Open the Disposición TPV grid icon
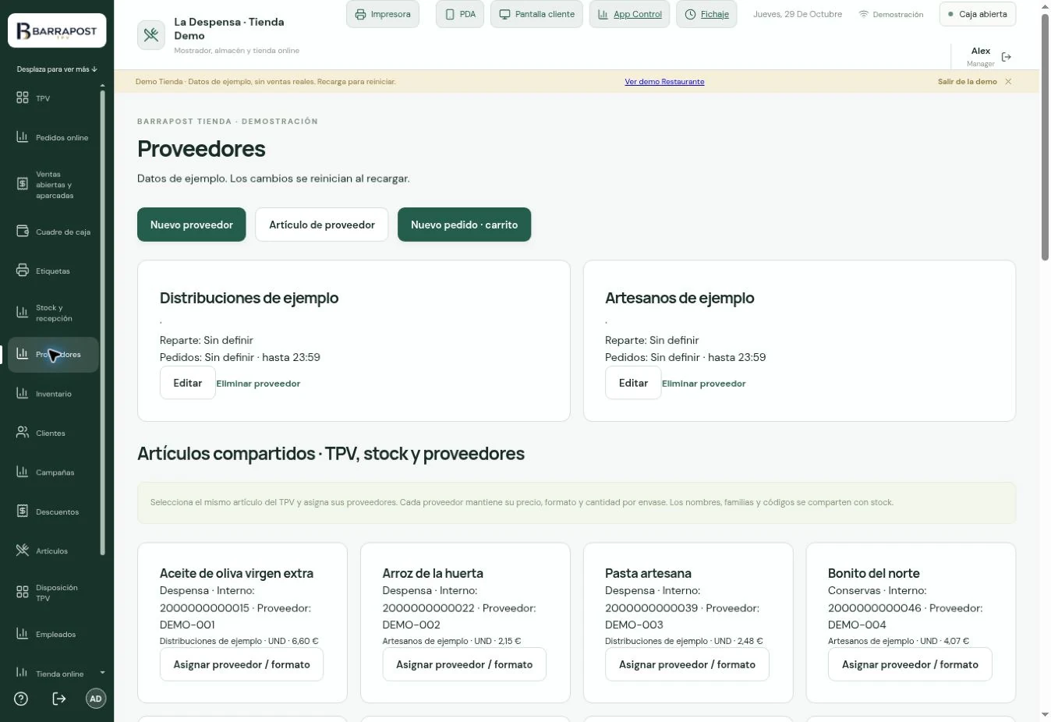 coord(22,593)
